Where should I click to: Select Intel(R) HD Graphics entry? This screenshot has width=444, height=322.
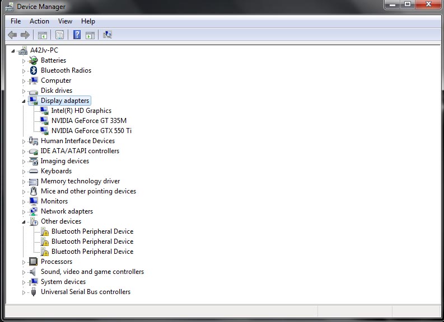pyautogui.click(x=81, y=111)
